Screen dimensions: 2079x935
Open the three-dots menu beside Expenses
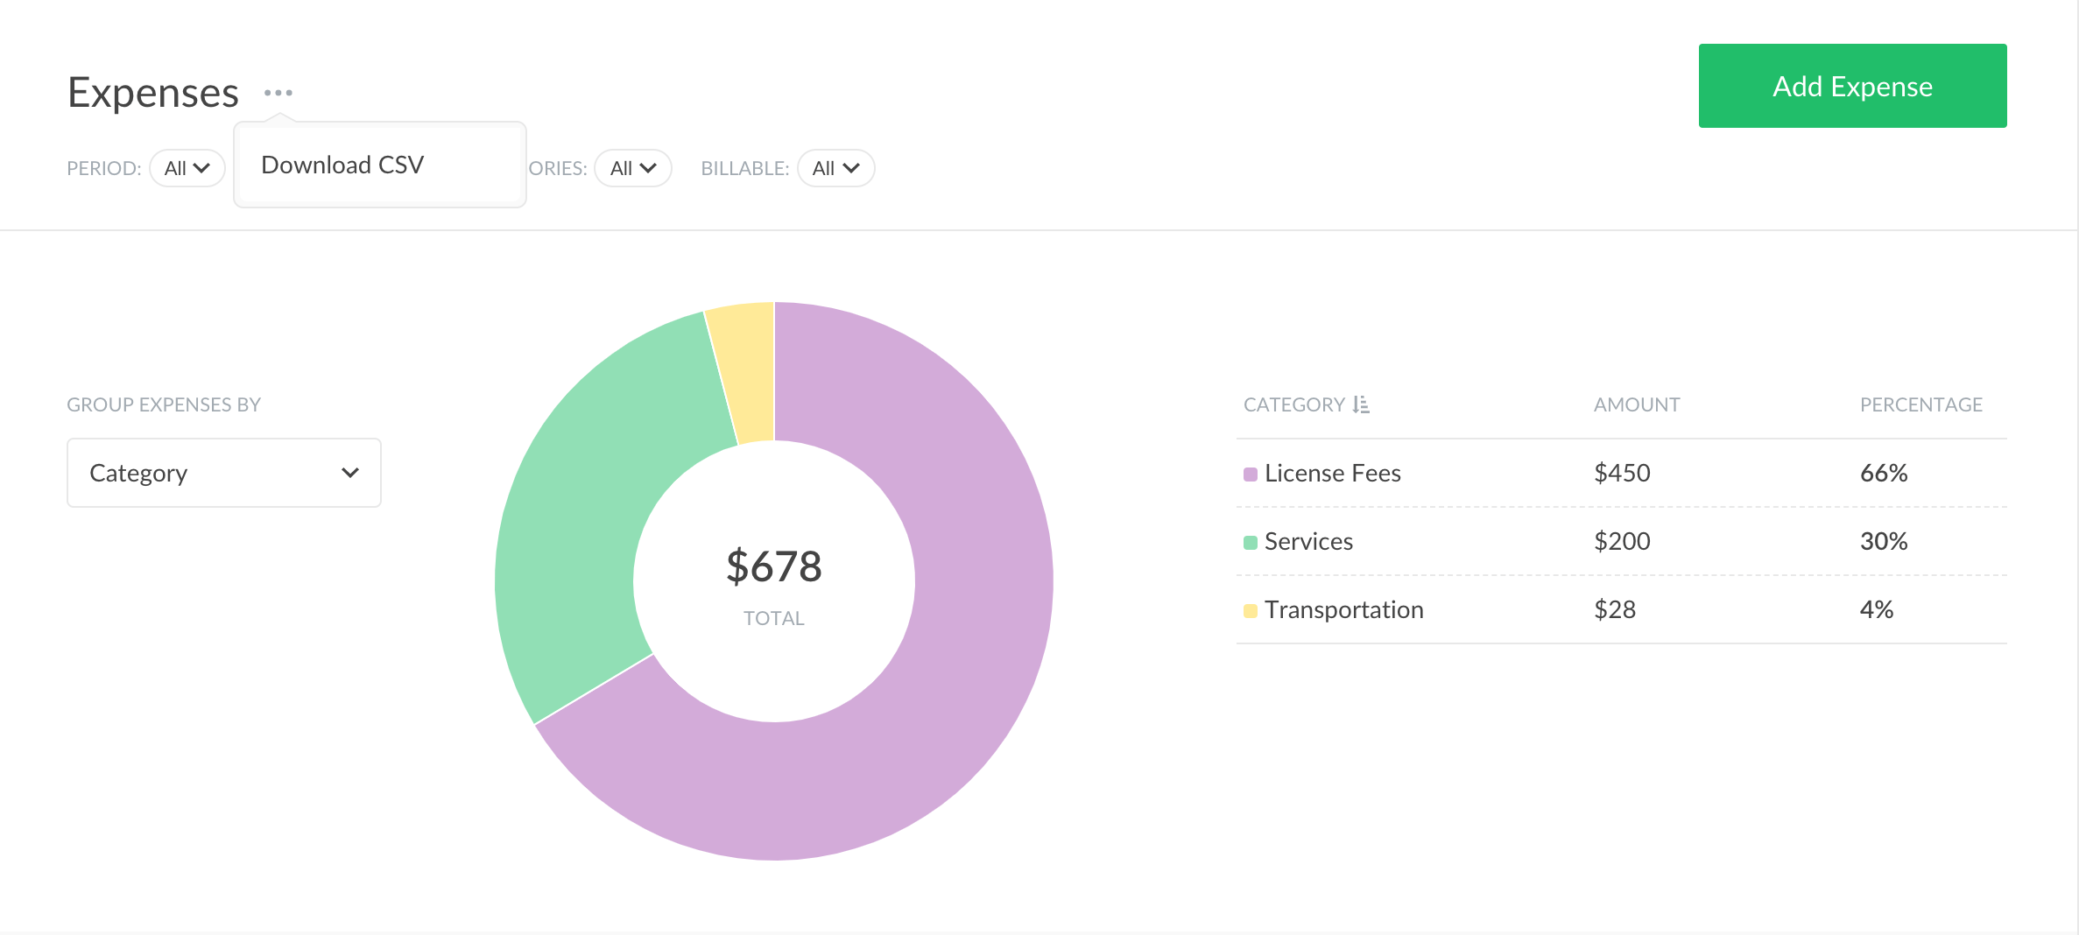pos(278,93)
